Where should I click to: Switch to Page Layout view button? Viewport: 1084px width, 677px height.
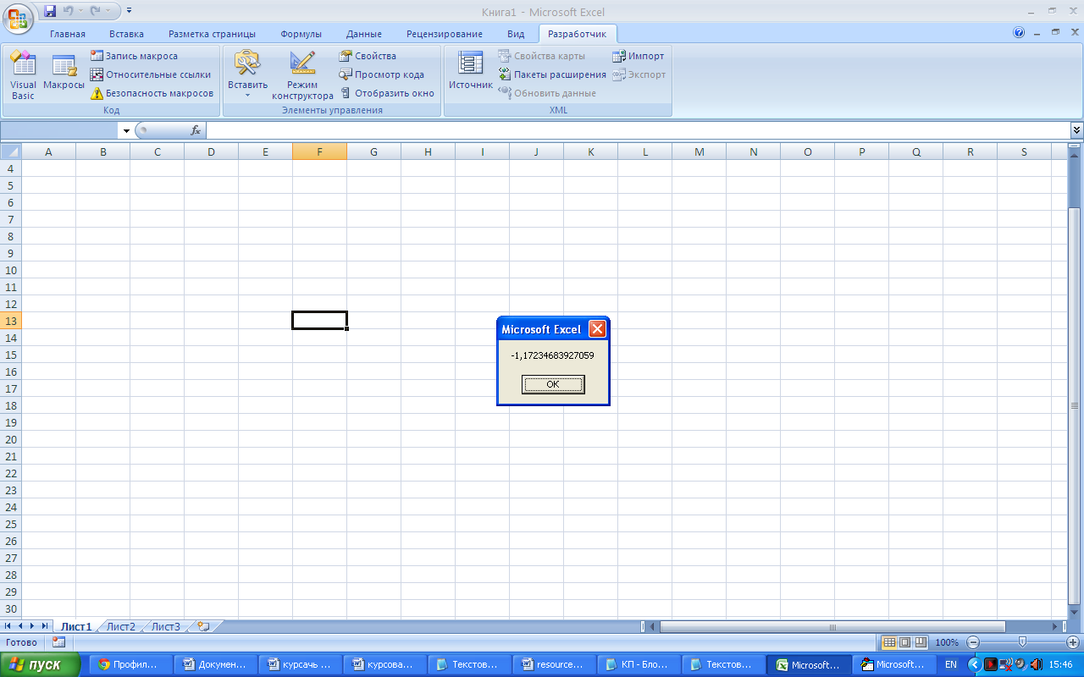[904, 642]
